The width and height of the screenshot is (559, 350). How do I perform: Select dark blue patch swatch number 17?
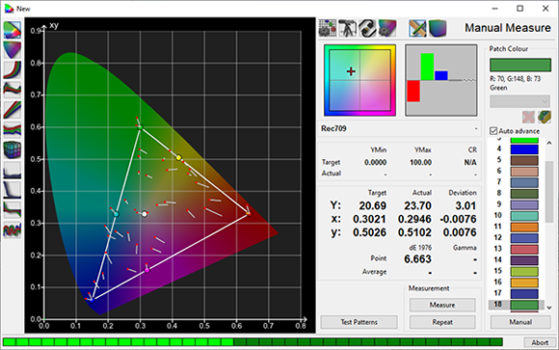click(524, 294)
